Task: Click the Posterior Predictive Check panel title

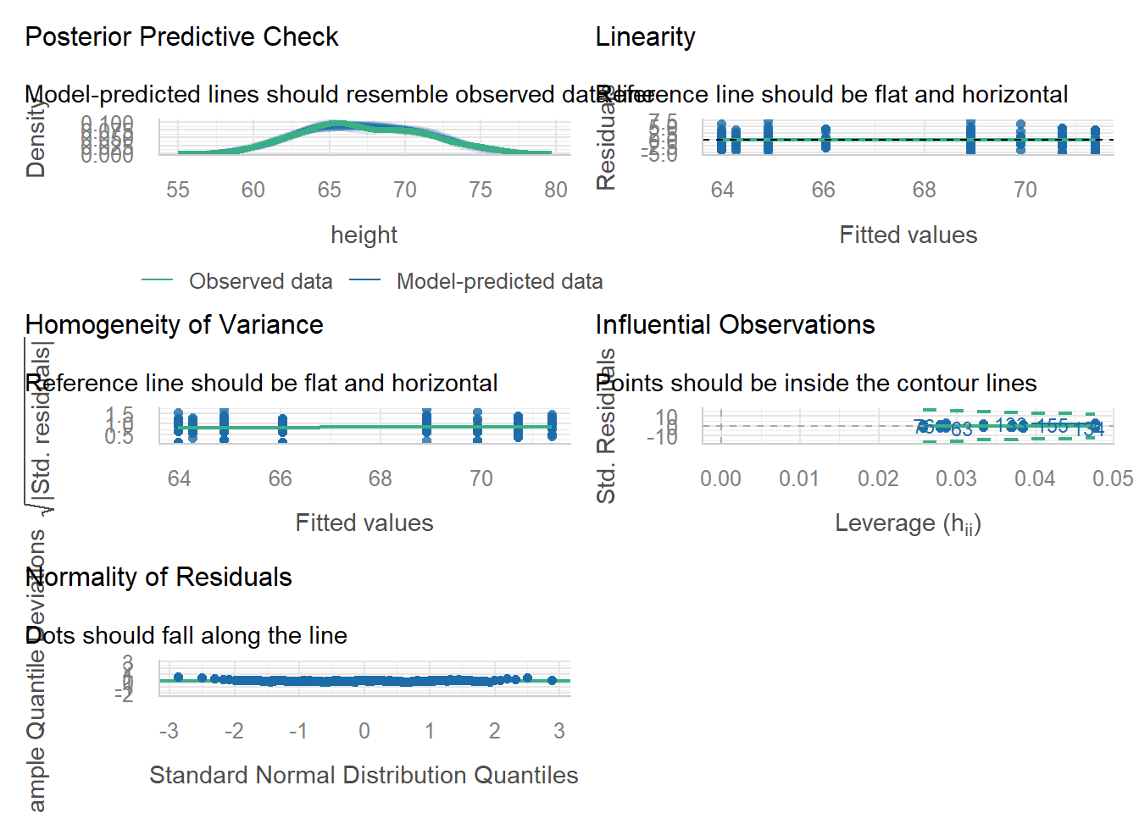Action: coord(181,37)
